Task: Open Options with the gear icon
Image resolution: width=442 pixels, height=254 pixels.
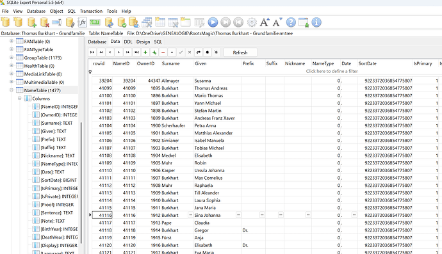Action: pyautogui.click(x=252, y=22)
